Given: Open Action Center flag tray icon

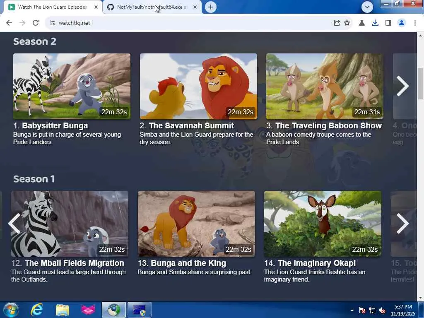Looking at the screenshot, I should pos(362,310).
